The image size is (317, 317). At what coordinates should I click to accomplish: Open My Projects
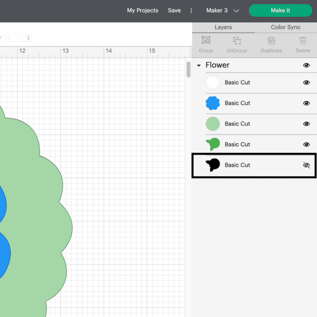[x=143, y=10]
